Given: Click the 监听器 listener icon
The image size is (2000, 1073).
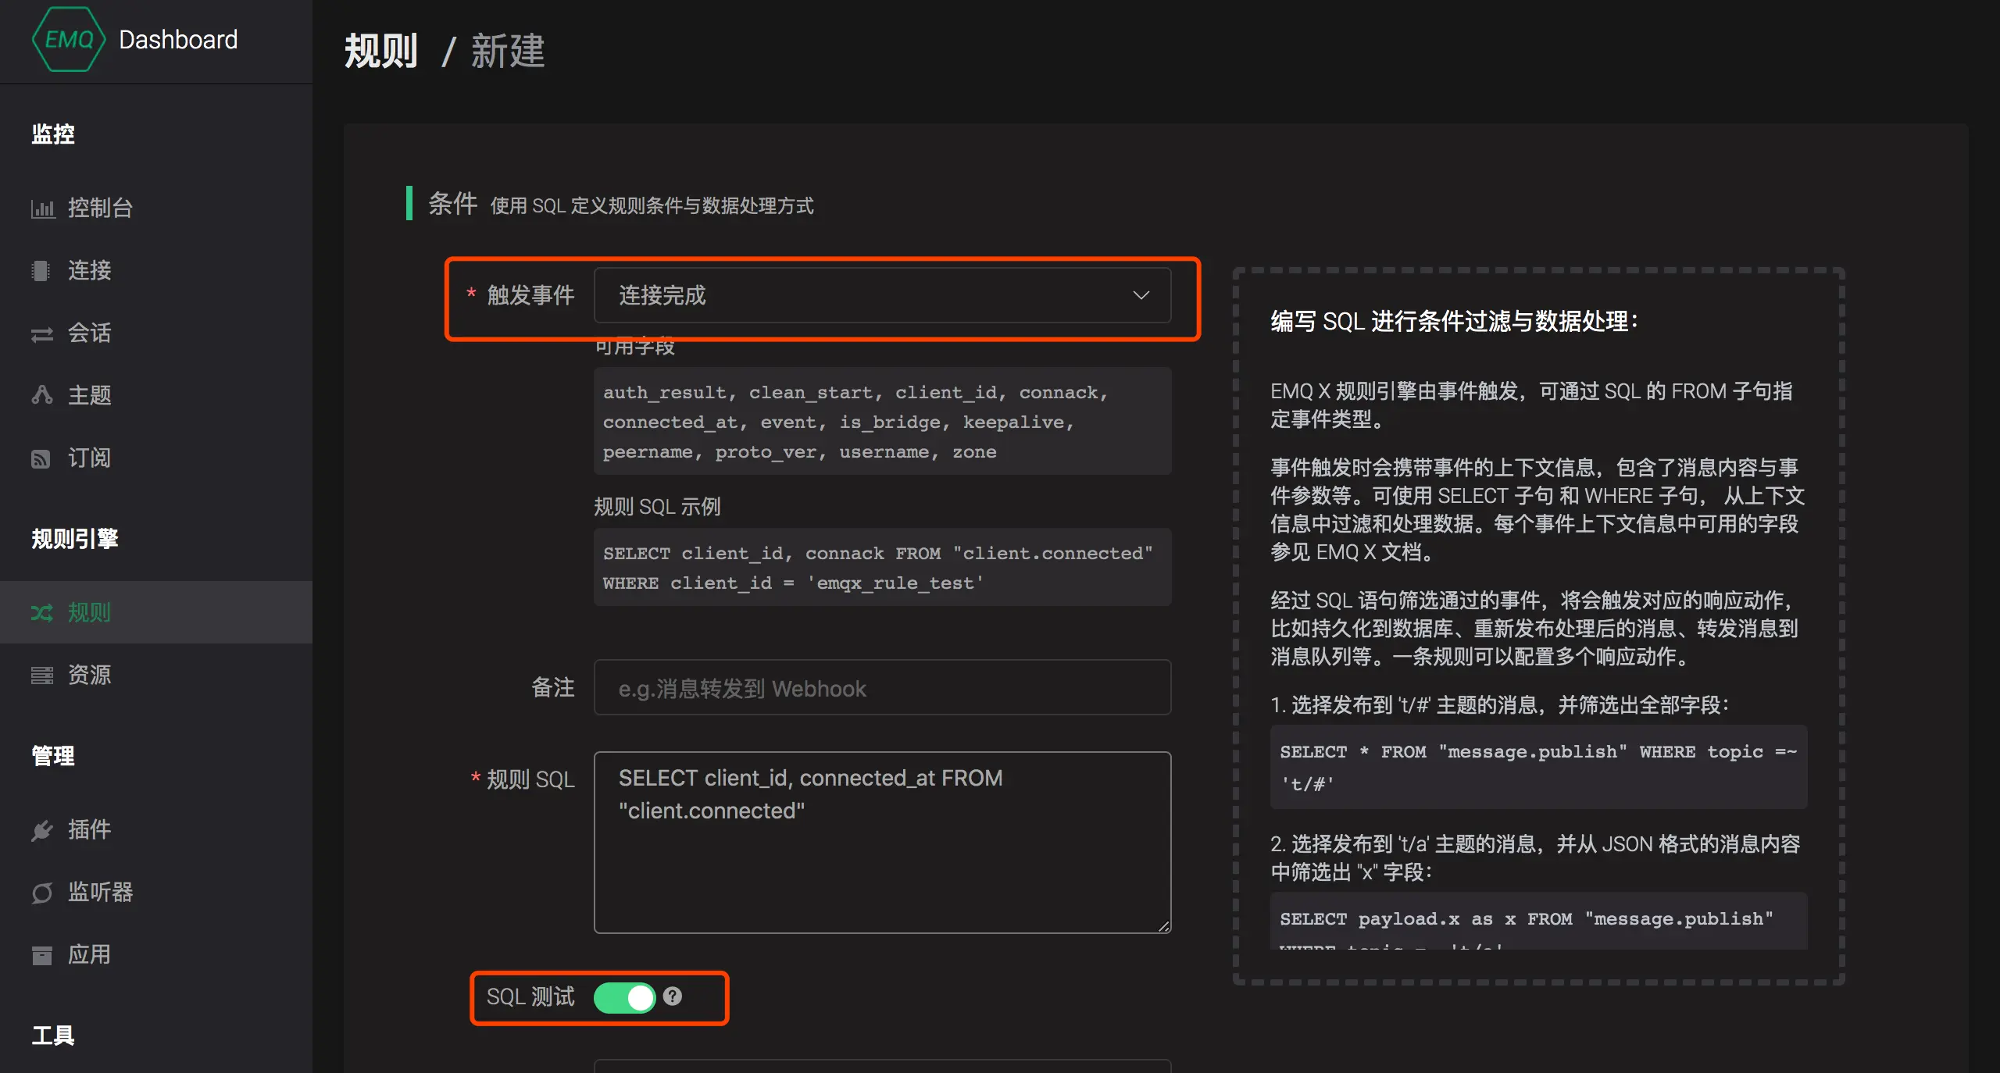Looking at the screenshot, I should [x=42, y=893].
